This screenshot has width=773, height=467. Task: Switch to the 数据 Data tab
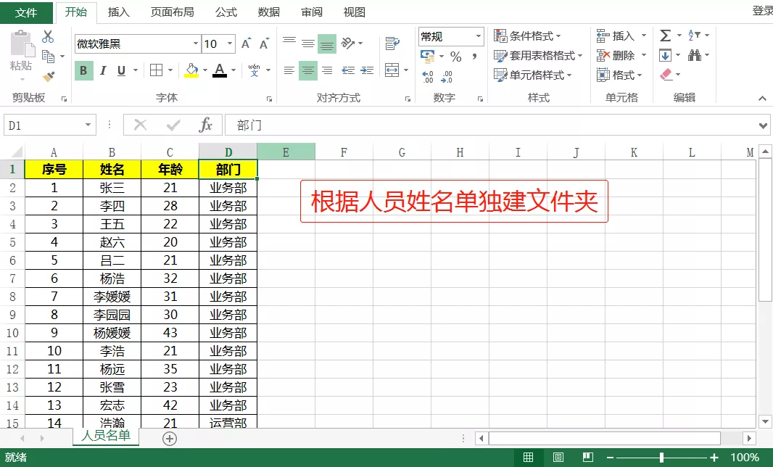[269, 12]
